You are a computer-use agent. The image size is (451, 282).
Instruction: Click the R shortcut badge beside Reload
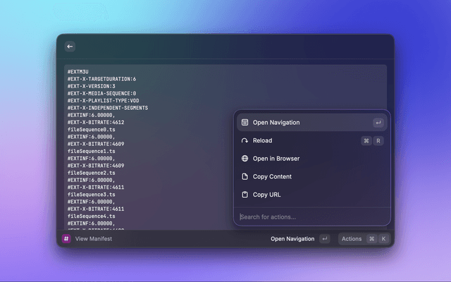[378, 141]
